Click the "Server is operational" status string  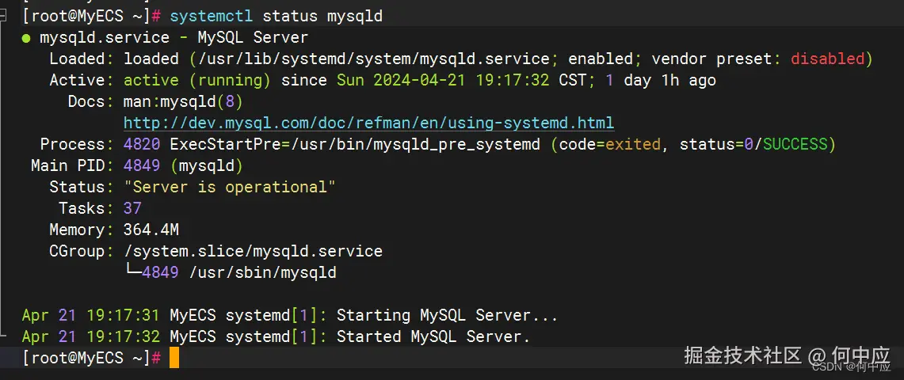230,187
